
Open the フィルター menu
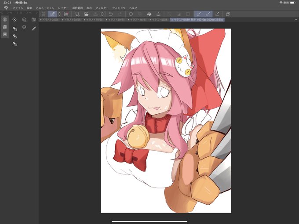[x=102, y=8]
